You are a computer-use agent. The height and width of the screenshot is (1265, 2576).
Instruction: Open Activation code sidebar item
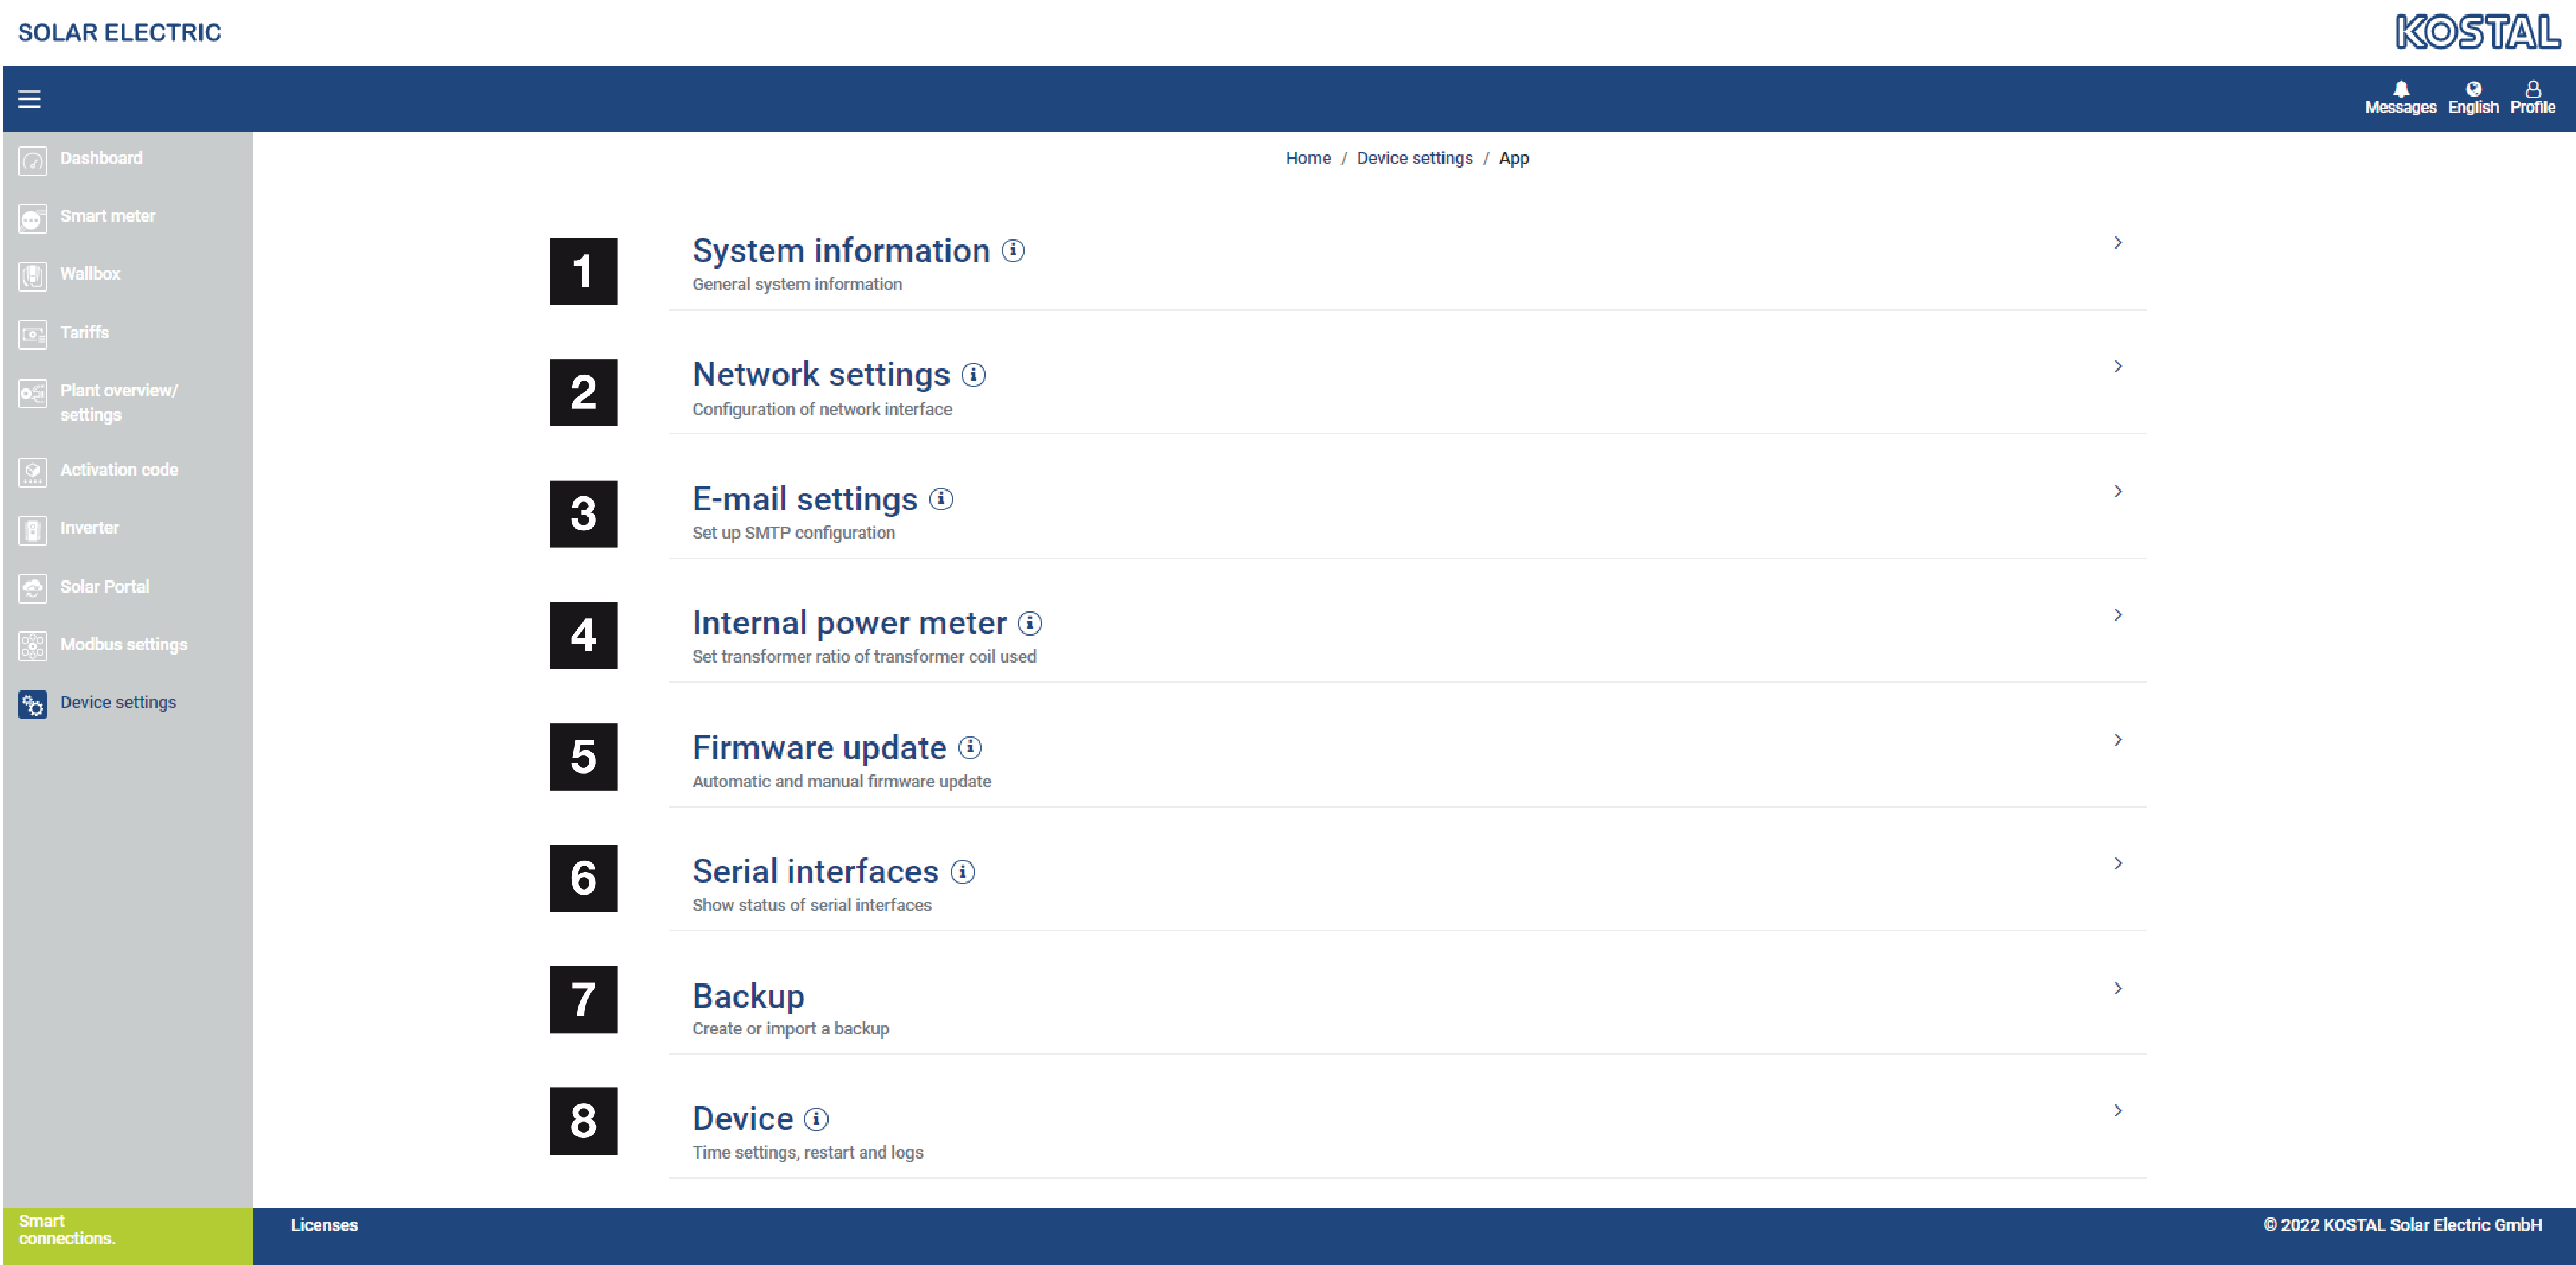pyautogui.click(x=118, y=469)
